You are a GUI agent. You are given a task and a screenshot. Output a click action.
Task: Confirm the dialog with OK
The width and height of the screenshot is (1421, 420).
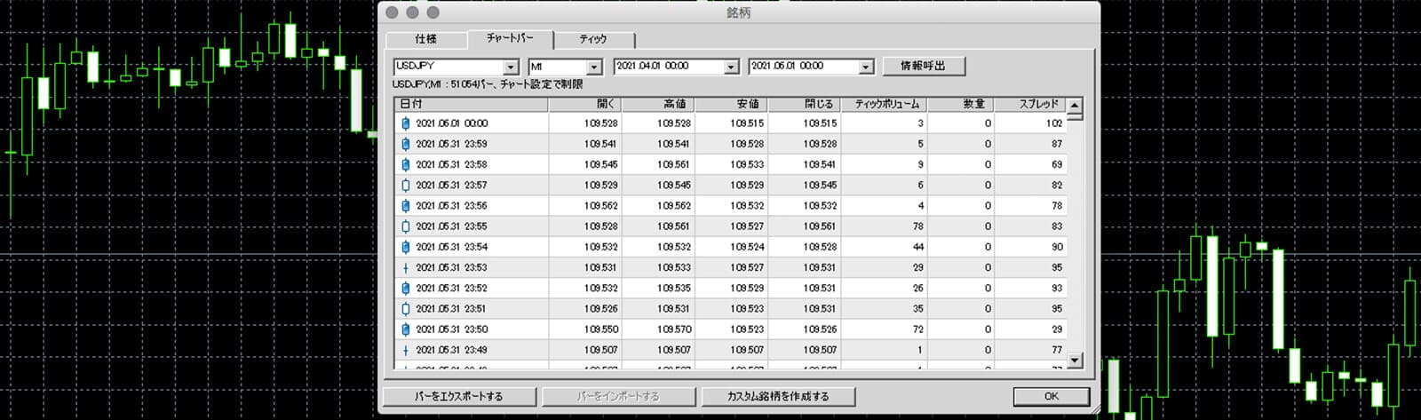click(1051, 396)
